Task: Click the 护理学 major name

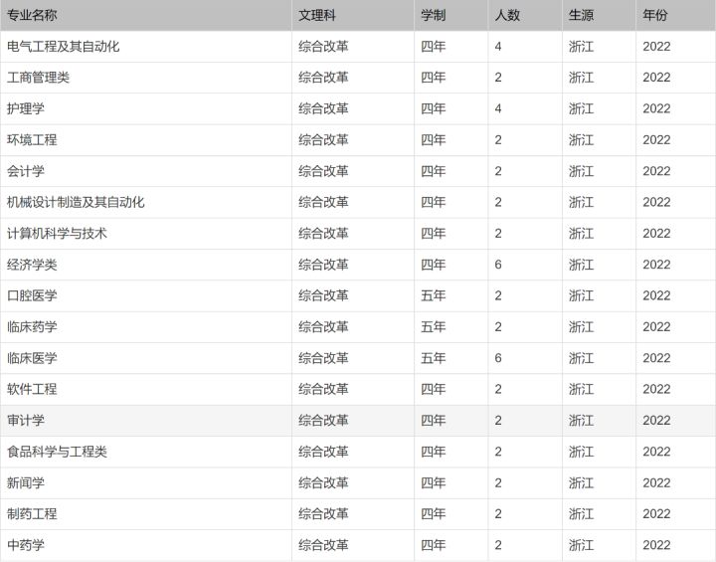Action: tap(26, 108)
